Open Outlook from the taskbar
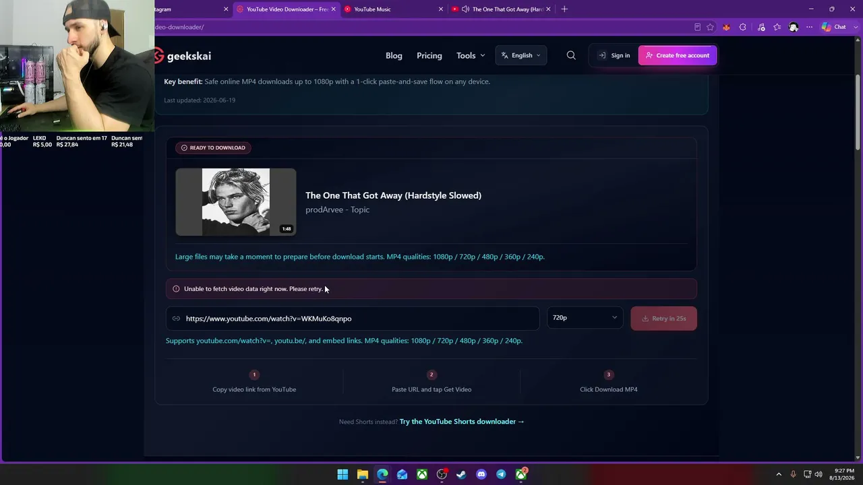Image resolution: width=863 pixels, height=485 pixels. pyautogui.click(x=402, y=474)
